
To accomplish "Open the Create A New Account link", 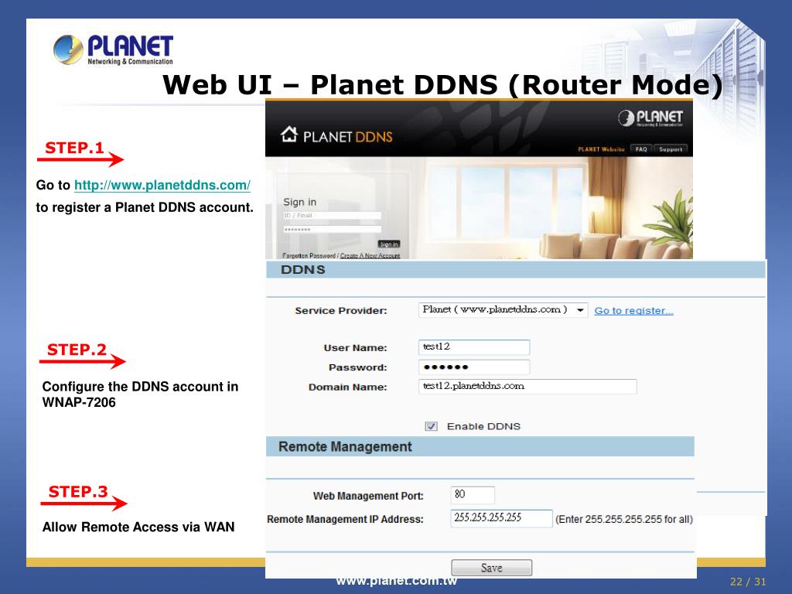I will [x=370, y=255].
